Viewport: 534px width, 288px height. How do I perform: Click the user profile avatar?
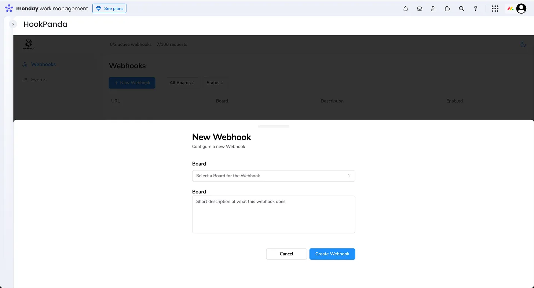pos(521,8)
